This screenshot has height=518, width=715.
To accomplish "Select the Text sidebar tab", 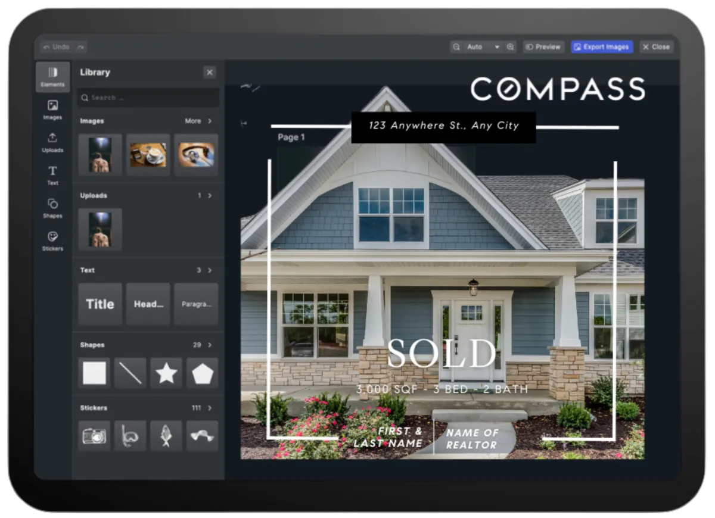I will click(x=52, y=176).
